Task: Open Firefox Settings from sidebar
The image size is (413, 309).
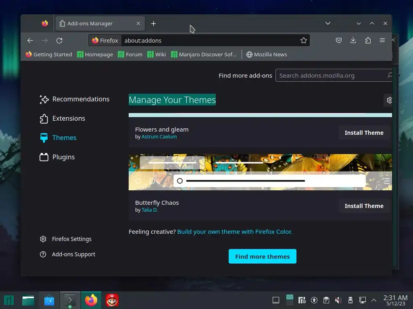Action: (66, 239)
